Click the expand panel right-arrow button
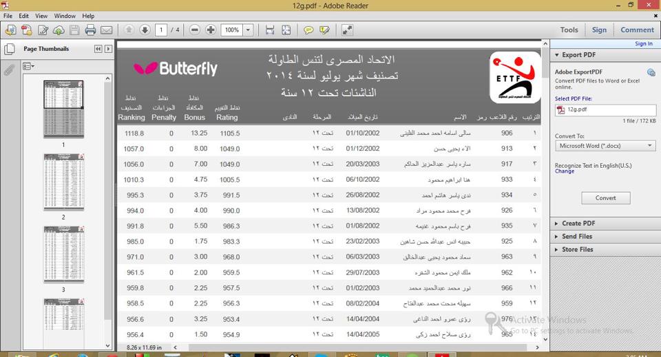 (108, 49)
